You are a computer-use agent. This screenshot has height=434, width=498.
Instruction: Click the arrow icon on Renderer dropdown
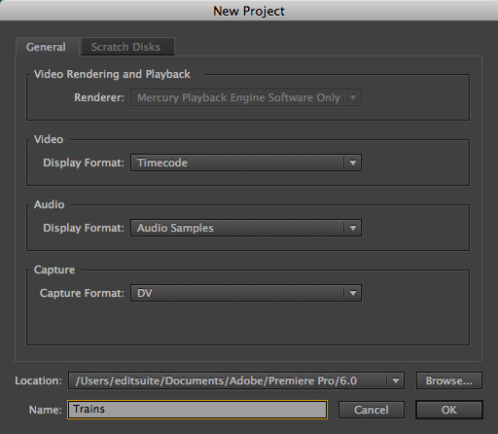pyautogui.click(x=353, y=97)
